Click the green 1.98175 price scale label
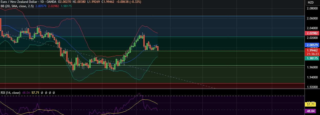Image resolution: width=320 pixels, height=115 pixels. coord(312,58)
